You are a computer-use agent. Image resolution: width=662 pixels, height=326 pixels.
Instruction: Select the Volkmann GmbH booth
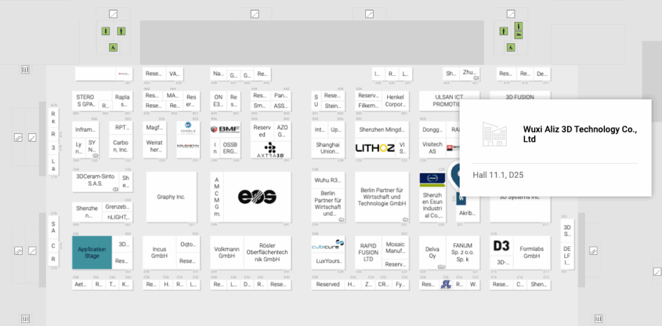(226, 252)
